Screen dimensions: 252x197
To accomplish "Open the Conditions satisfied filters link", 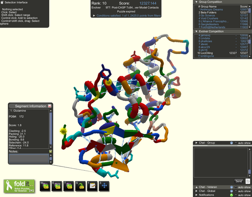I will coord(129,16).
